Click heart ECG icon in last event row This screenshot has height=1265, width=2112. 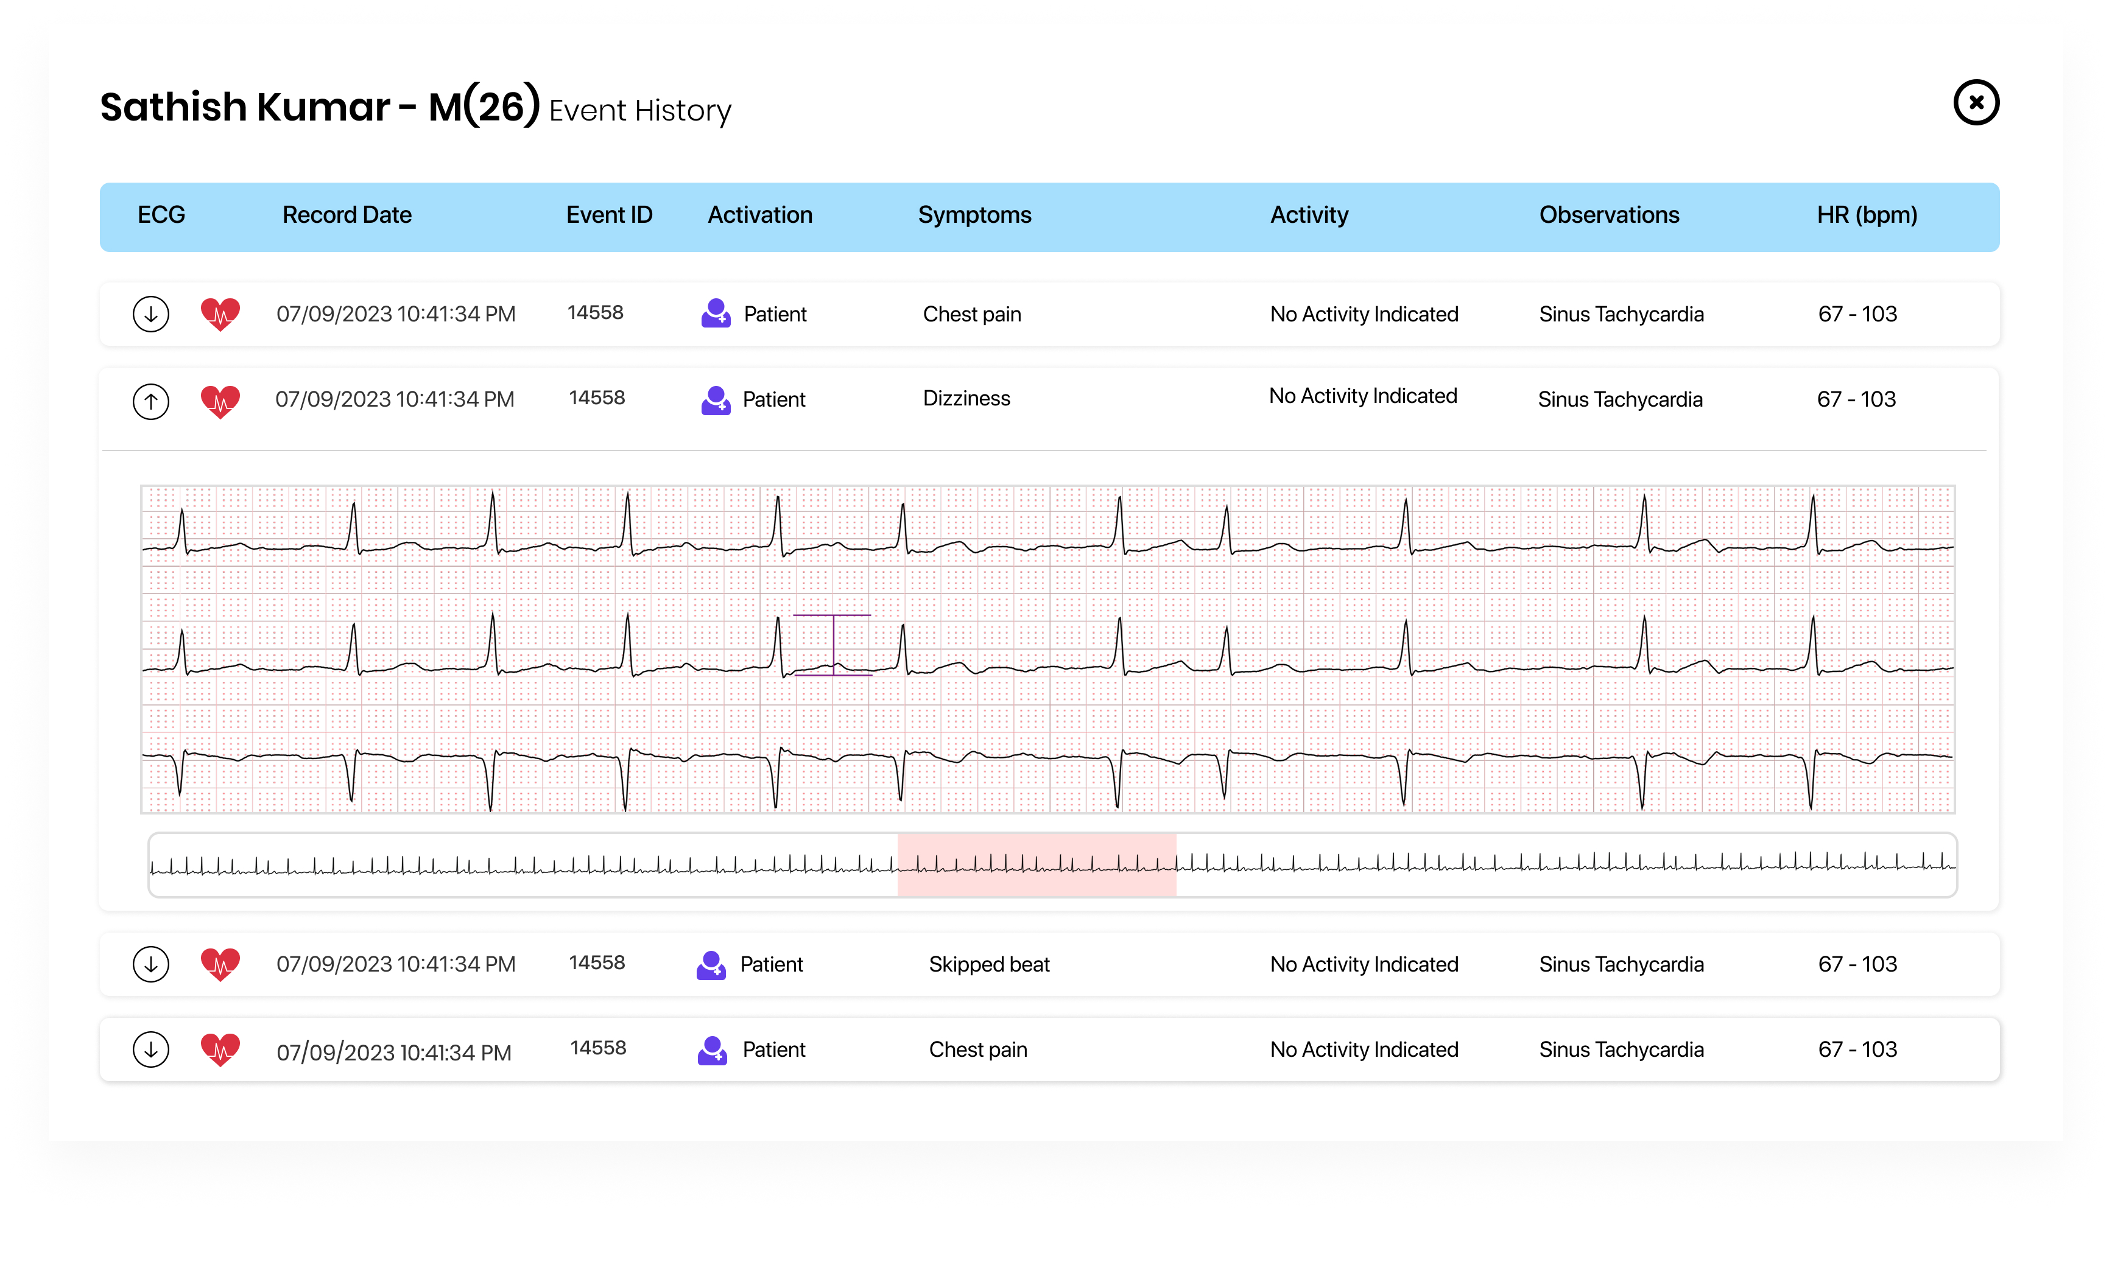(x=220, y=1049)
